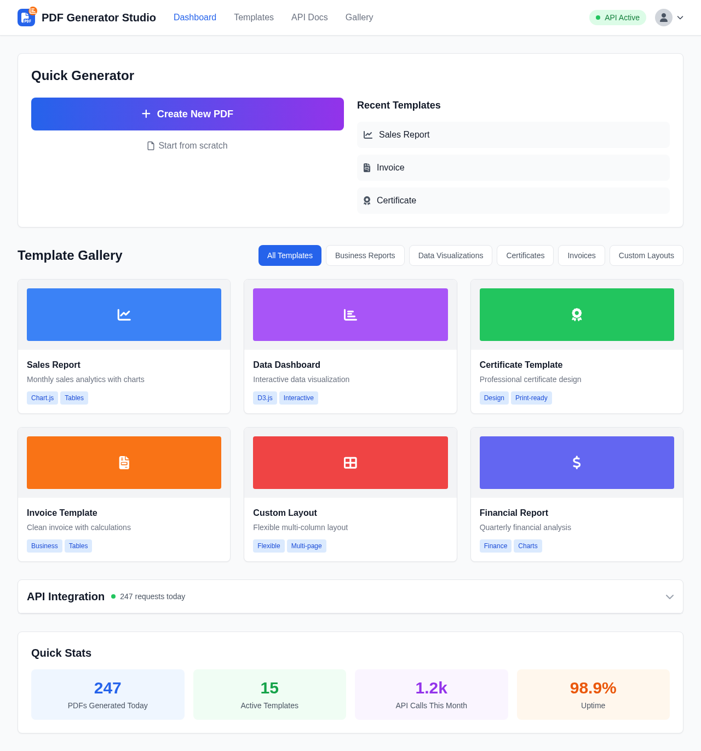Click the green dot beside requests today counter
701x751 pixels.
pos(113,596)
